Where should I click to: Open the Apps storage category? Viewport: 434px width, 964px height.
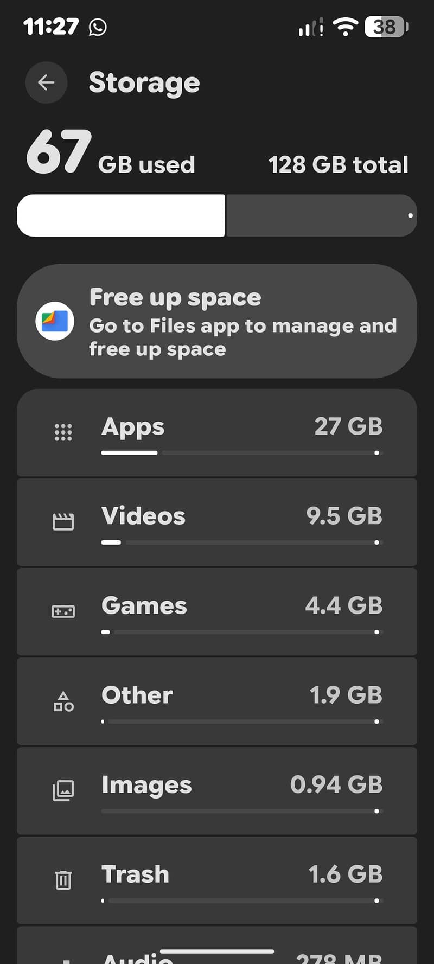(217, 433)
